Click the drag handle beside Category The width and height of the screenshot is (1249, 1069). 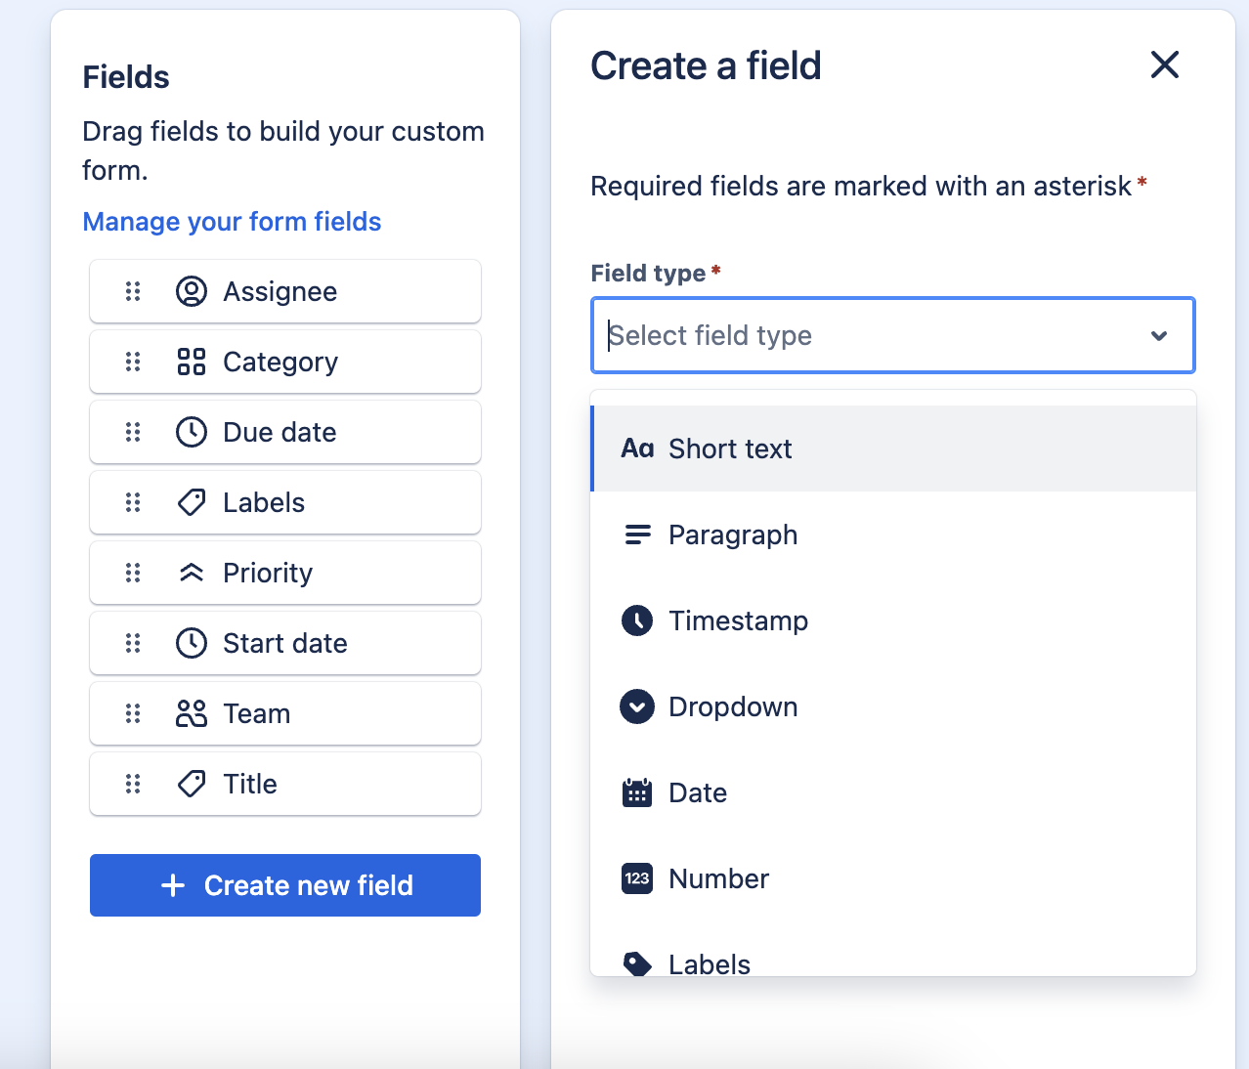coord(133,362)
